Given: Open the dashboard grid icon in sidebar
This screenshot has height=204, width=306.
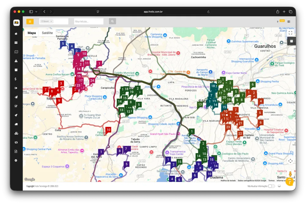Looking at the screenshot, I should pos(16,43).
